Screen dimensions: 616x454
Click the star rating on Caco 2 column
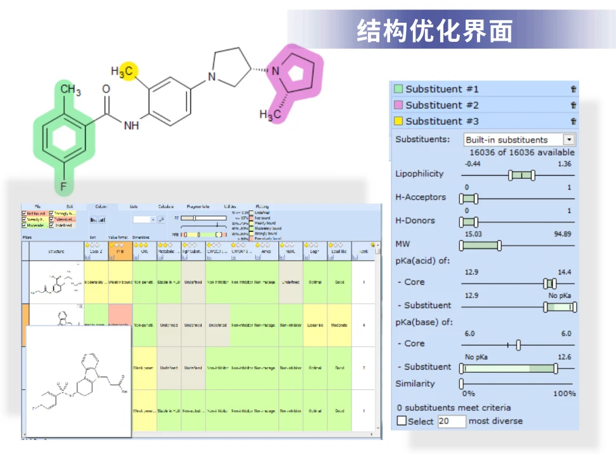(x=93, y=245)
